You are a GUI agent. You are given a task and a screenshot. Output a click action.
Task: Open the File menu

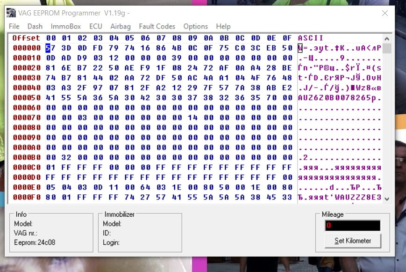14,26
